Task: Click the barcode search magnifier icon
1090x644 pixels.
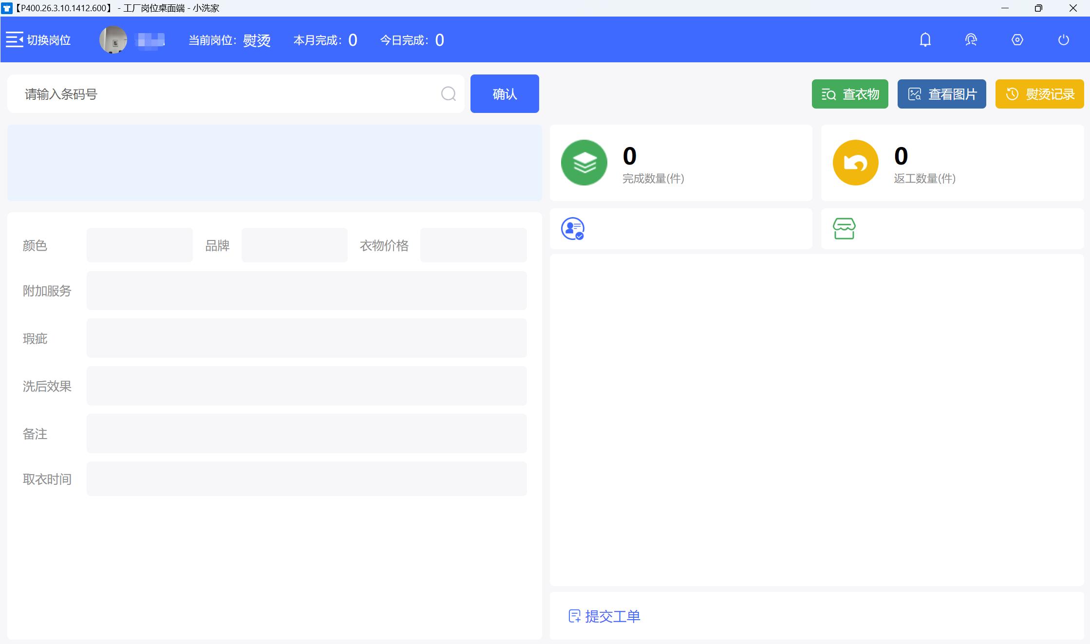Action: [448, 94]
